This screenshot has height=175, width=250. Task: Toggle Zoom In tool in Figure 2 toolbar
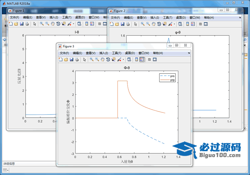pos(143,24)
